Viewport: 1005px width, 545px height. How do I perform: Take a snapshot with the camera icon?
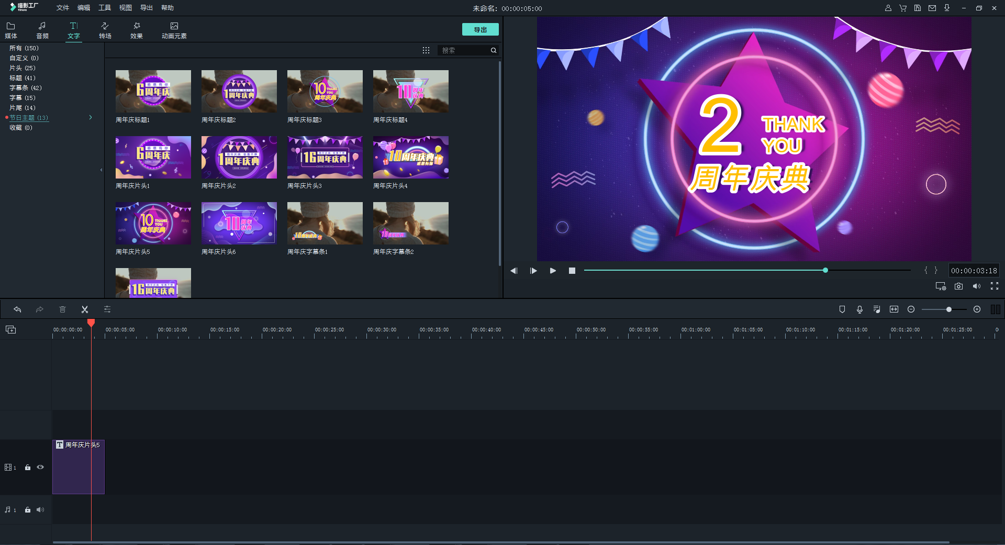tap(958, 286)
